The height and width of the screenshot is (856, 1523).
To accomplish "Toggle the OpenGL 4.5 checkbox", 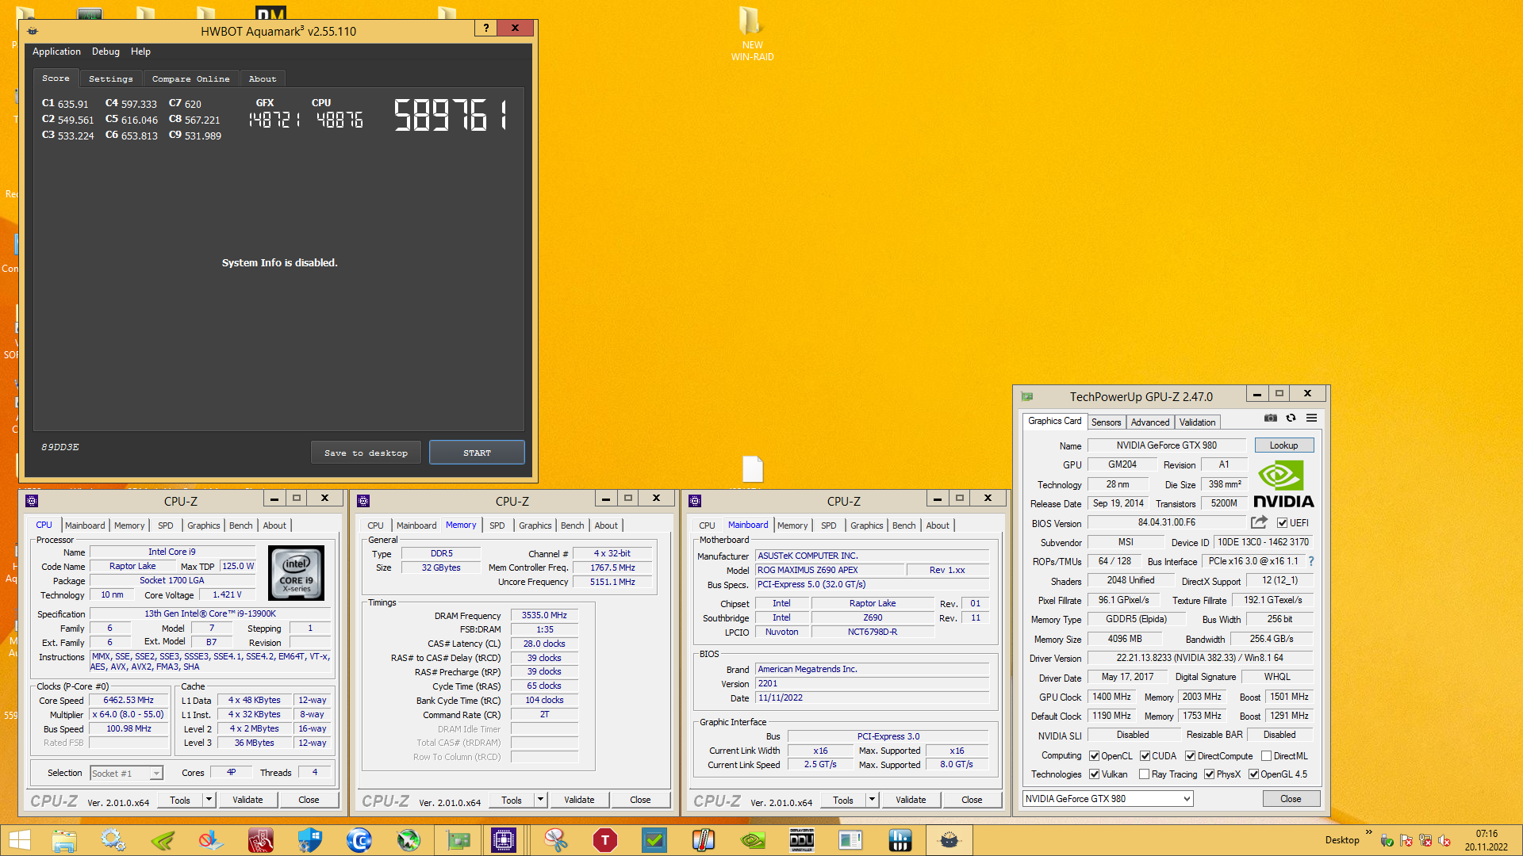I will pos(1253,774).
